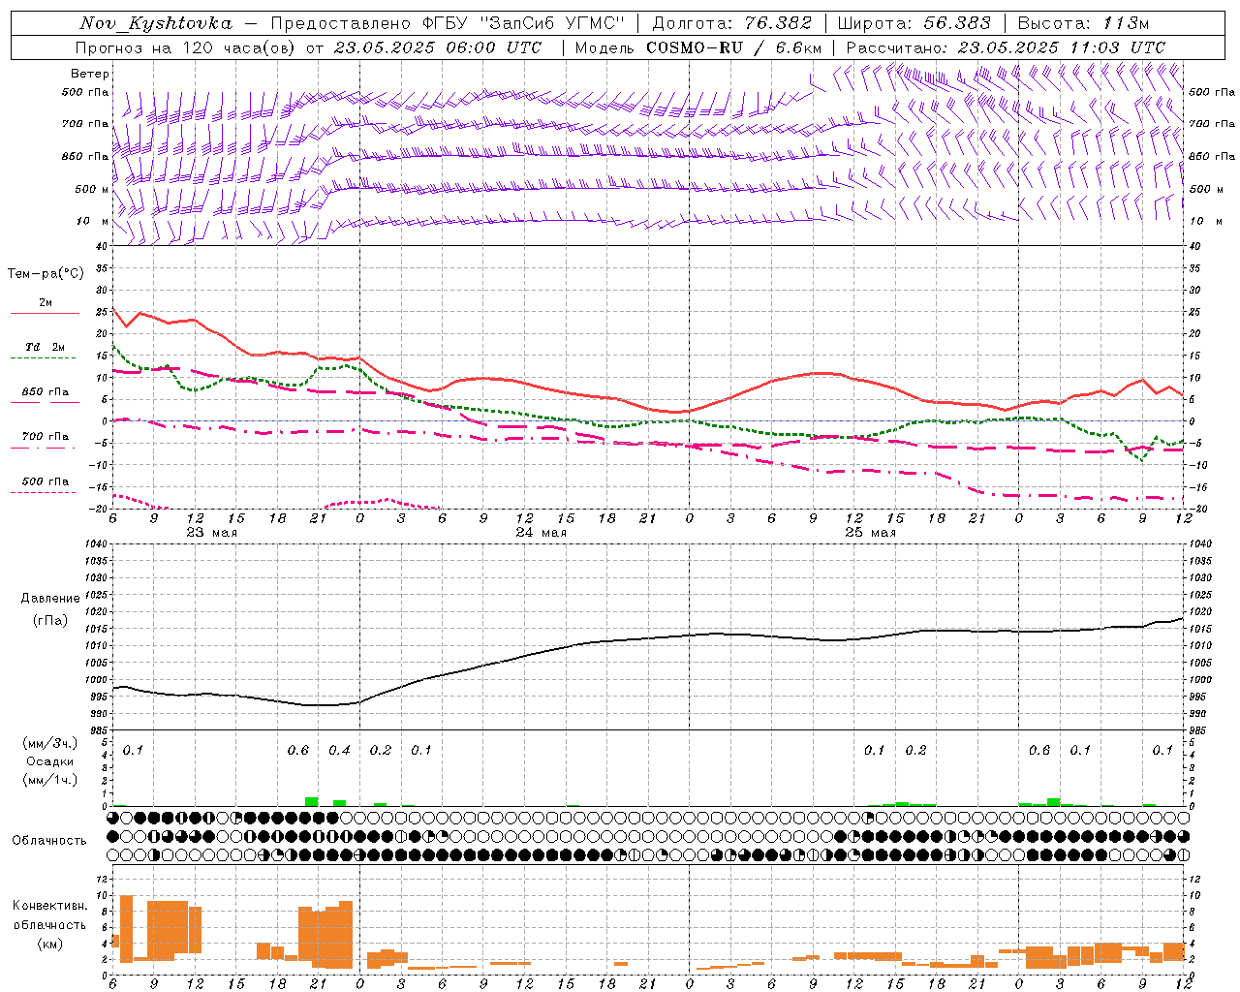
Task: Select the 0.4 precipitation amount value
Action: pyautogui.click(x=339, y=751)
